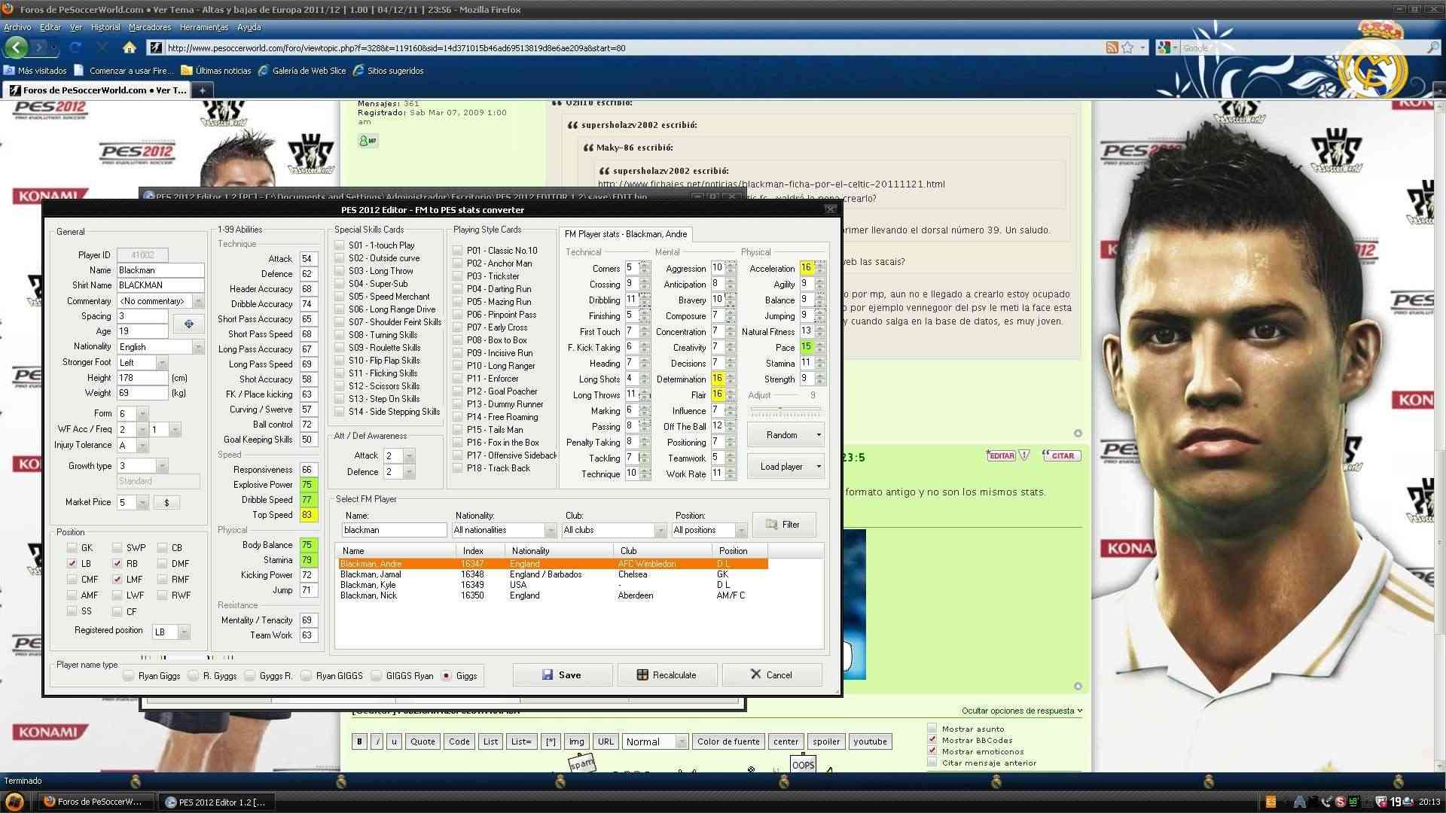The width and height of the screenshot is (1446, 813).
Task: Bookmark page with star icon
Action: click(1127, 47)
